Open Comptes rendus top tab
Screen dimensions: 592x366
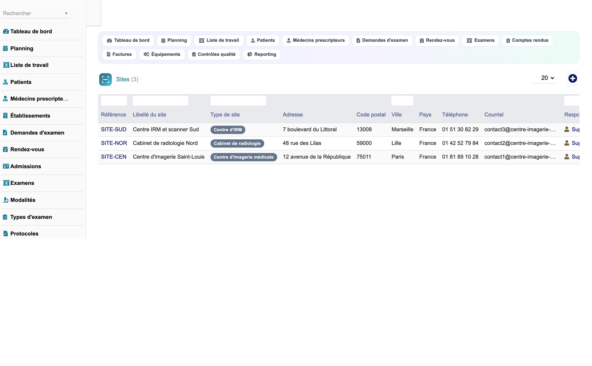coord(527,40)
